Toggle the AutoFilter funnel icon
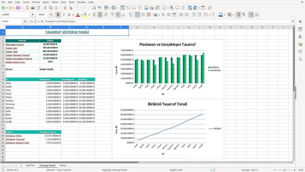 pos(139,8)
